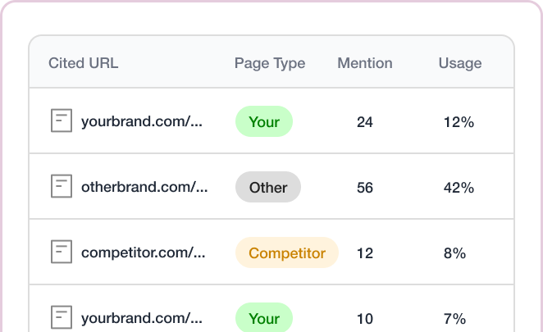Sort by the Page Type column header

[270, 64]
